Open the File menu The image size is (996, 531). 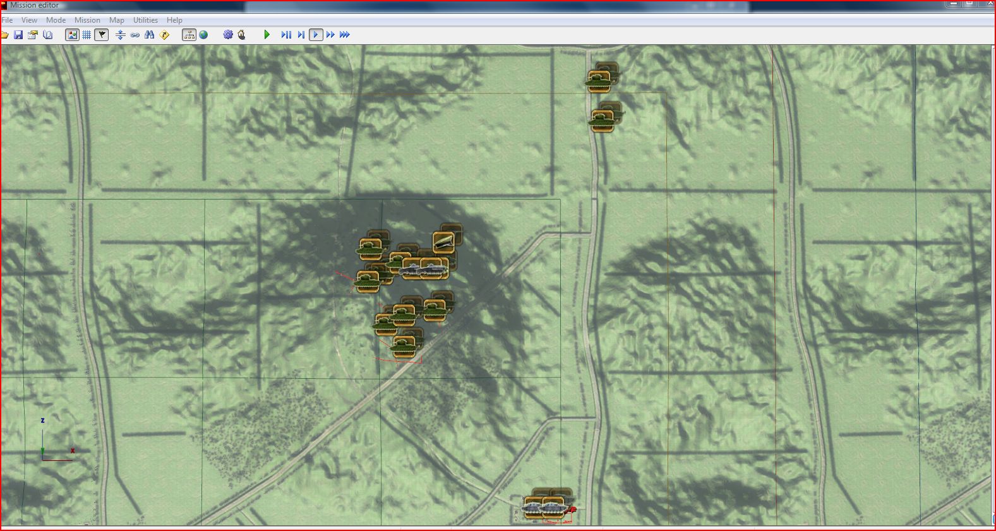[7, 20]
